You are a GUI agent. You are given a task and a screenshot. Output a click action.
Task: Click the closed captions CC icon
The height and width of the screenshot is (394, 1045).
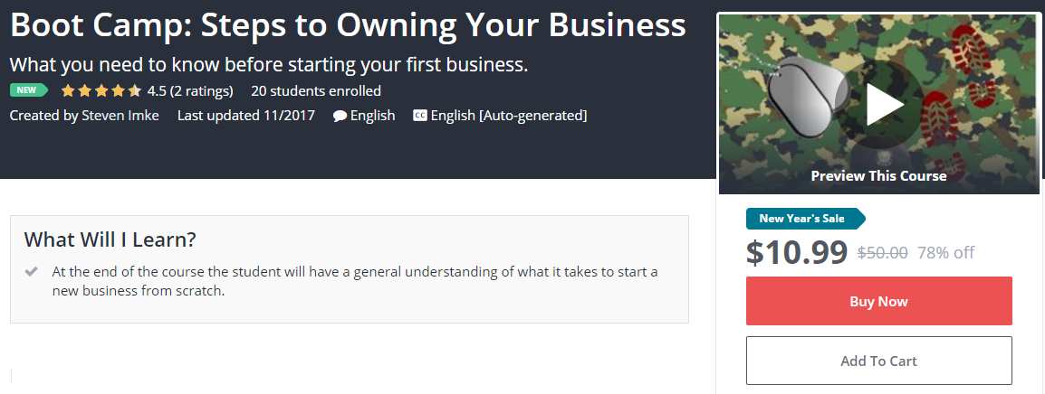[420, 116]
